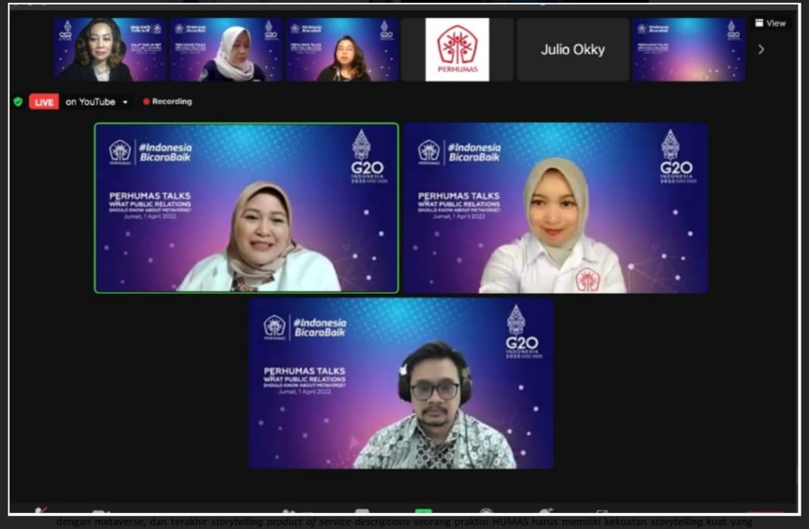Select first thumbnail of woman in black blazer
809x529 pixels.
[x=110, y=50]
